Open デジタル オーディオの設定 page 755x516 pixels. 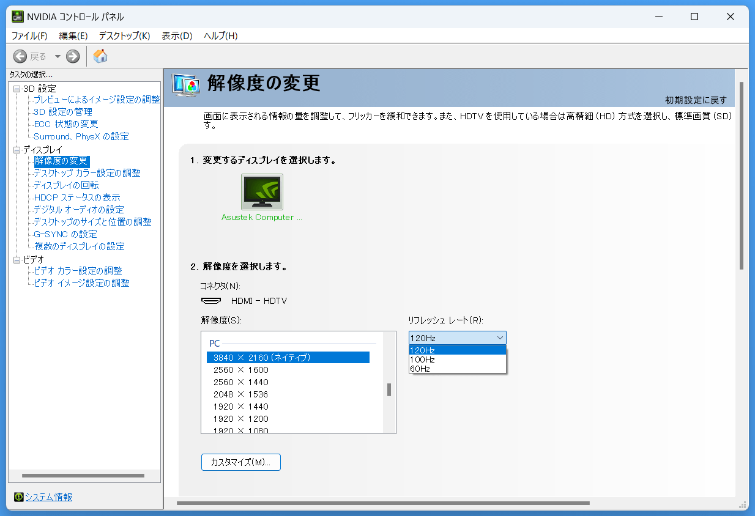(79, 210)
